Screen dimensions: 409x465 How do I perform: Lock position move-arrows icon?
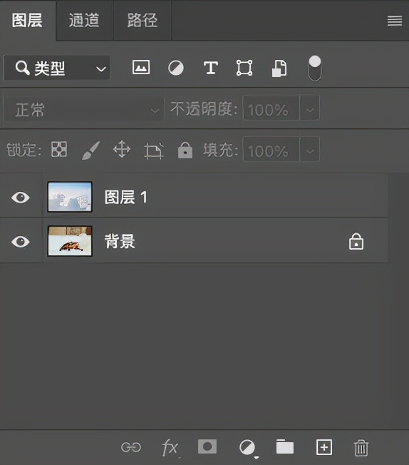coord(122,149)
